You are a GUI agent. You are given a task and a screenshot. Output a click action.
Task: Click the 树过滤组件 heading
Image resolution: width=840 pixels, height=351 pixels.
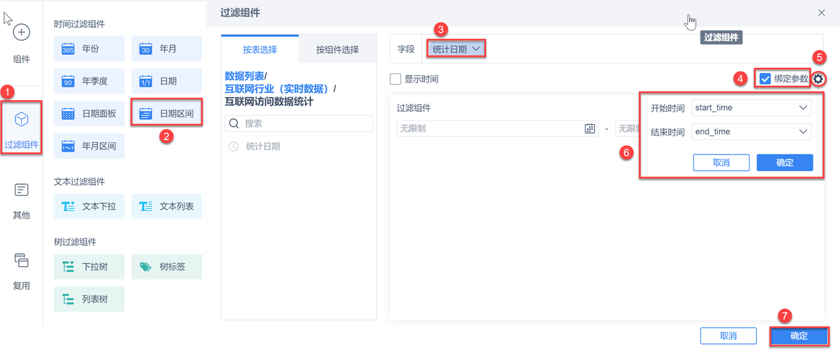(75, 242)
